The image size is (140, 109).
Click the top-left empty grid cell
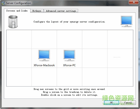point(19,39)
